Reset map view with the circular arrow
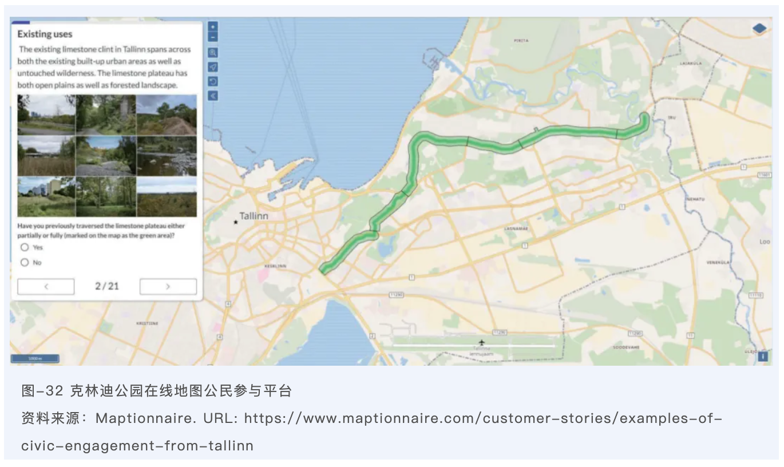Viewport: 784px width, 467px height. 213,81
